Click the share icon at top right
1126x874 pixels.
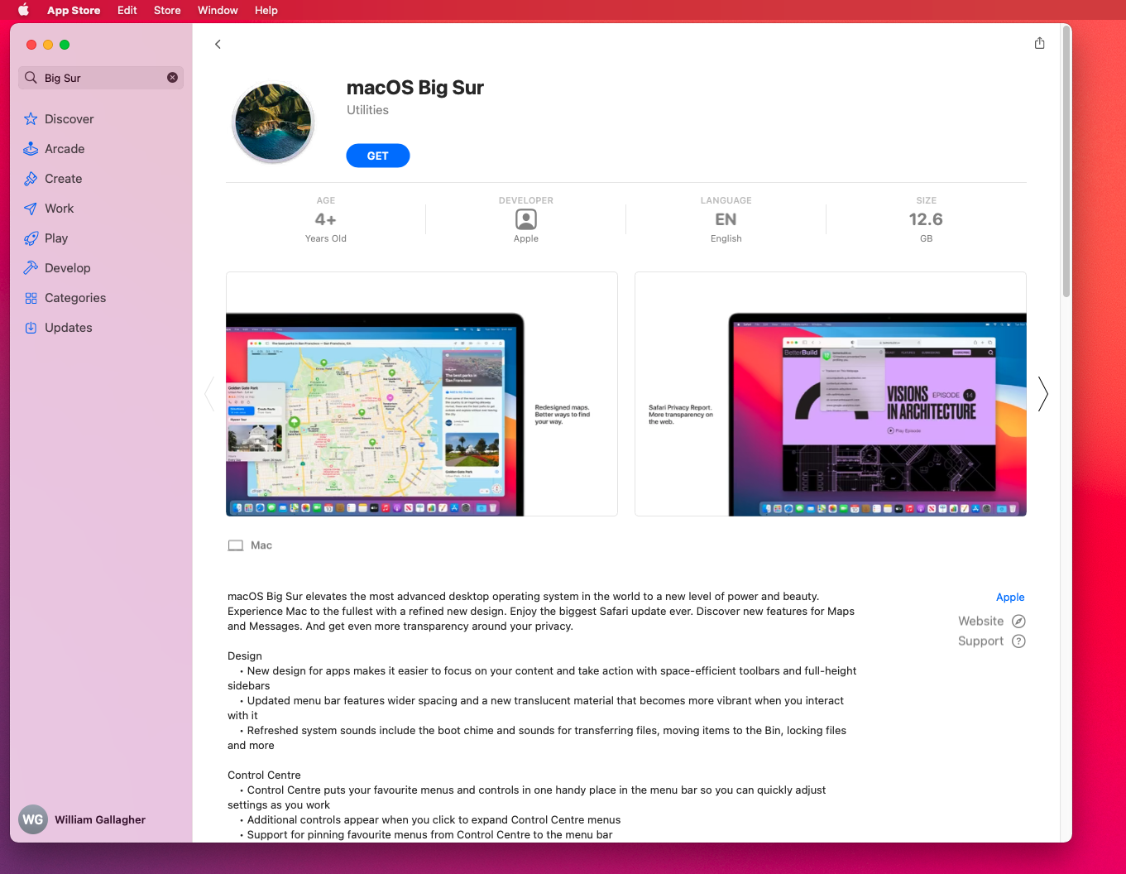click(1039, 43)
